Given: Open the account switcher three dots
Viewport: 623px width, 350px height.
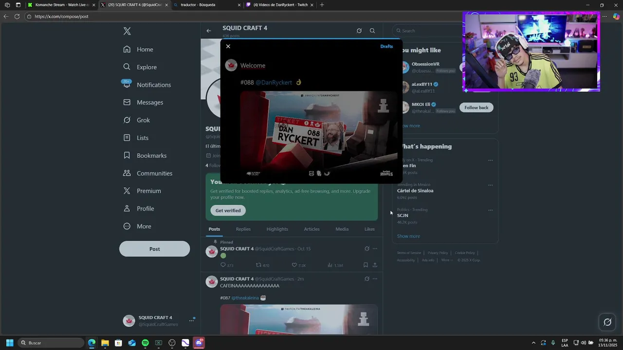Looking at the screenshot, I should point(191,321).
